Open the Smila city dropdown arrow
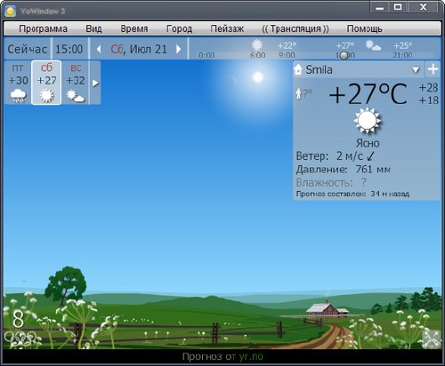Image resolution: width=445 pixels, height=366 pixels. coord(417,70)
